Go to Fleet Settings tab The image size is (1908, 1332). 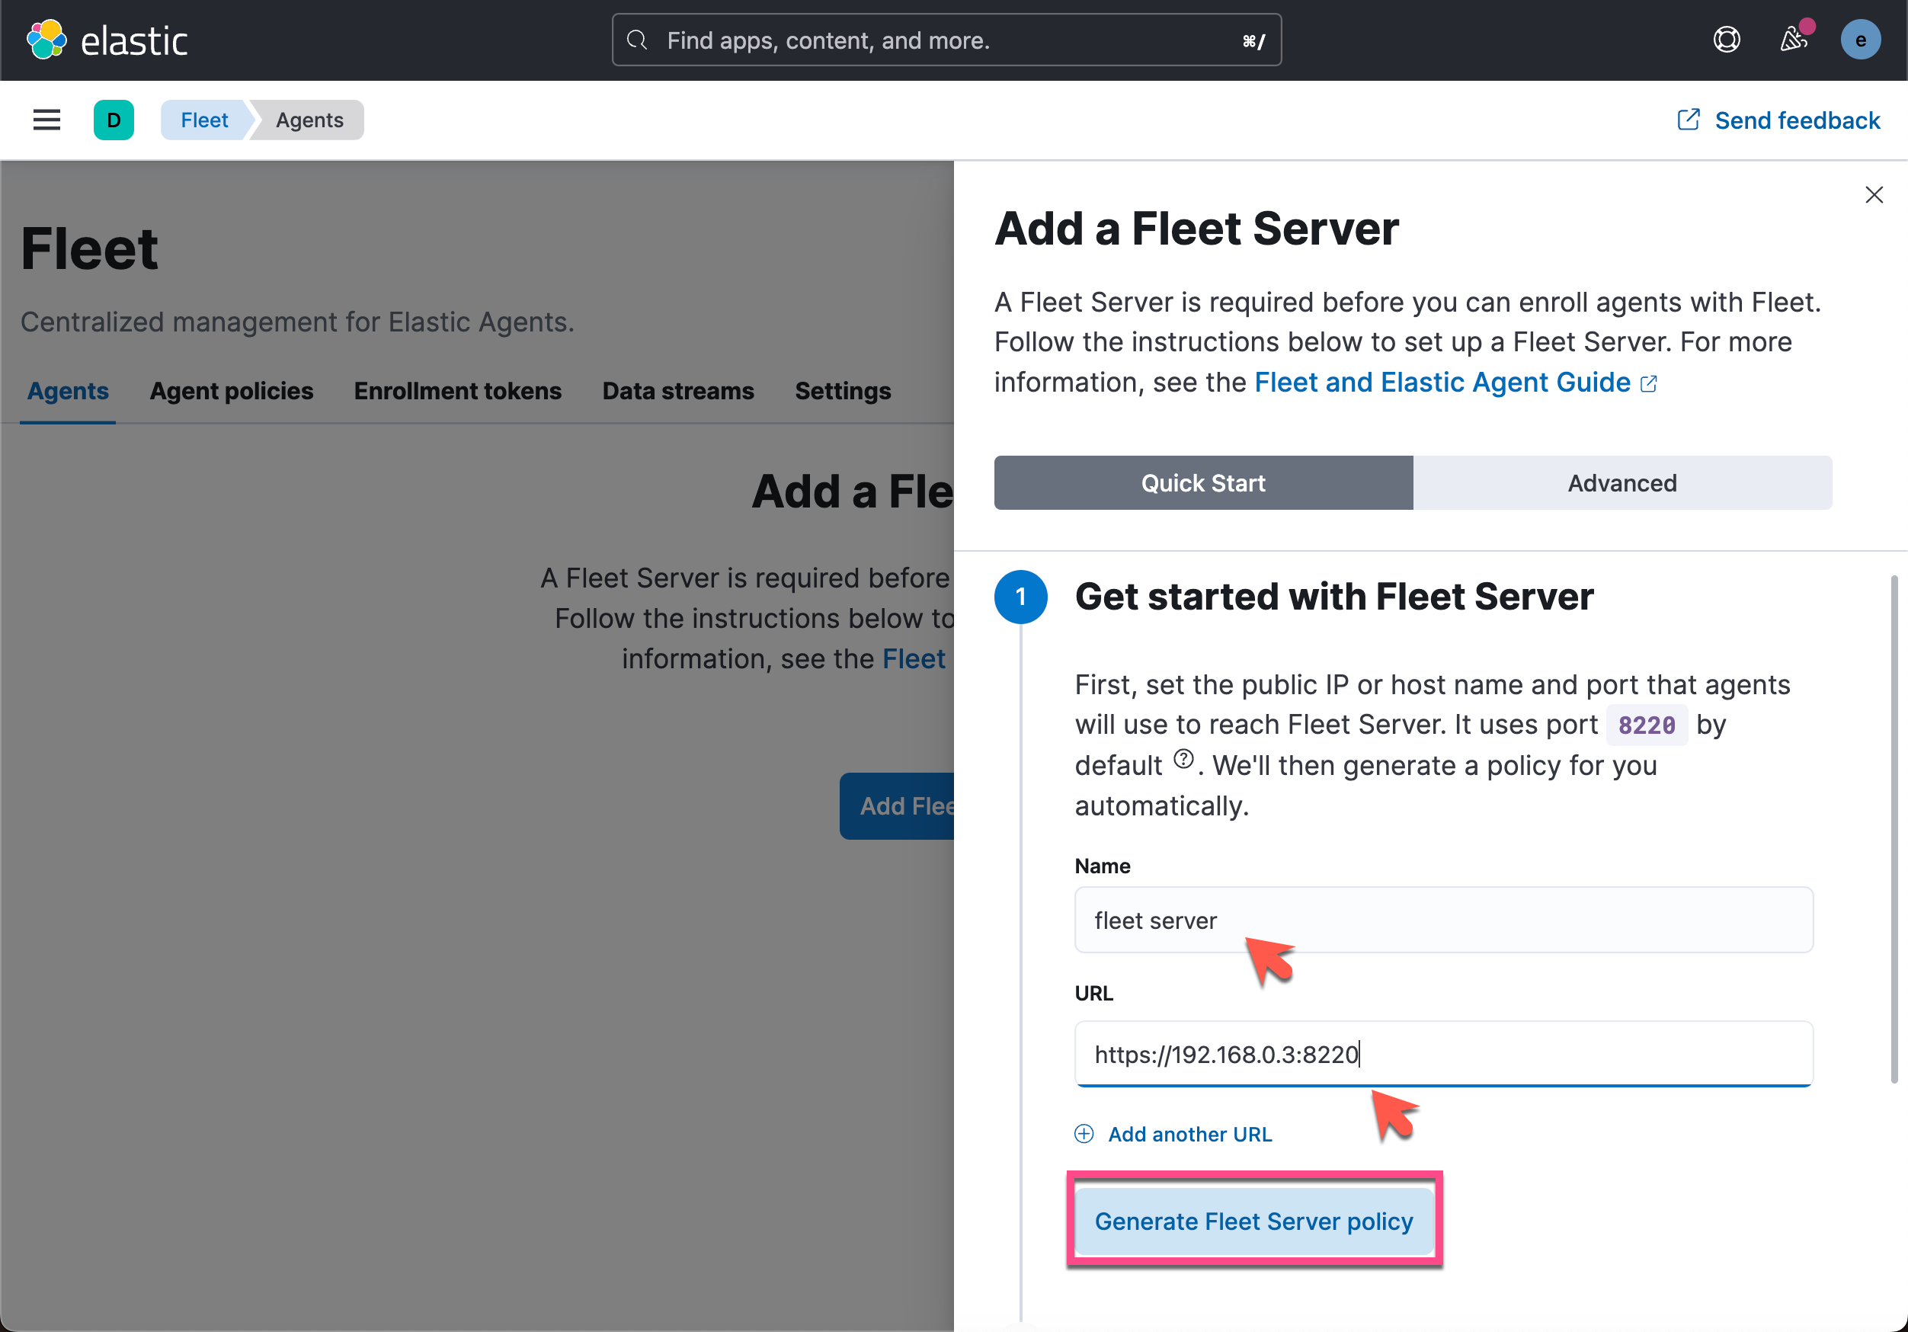point(842,391)
